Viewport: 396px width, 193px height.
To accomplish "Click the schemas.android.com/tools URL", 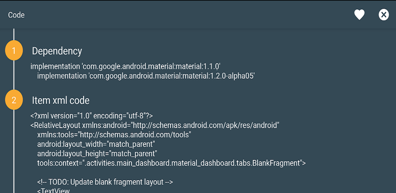I will (134, 135).
